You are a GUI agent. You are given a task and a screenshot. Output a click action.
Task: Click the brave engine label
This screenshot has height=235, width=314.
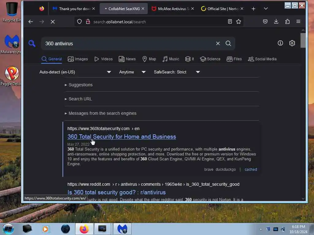click(209, 170)
